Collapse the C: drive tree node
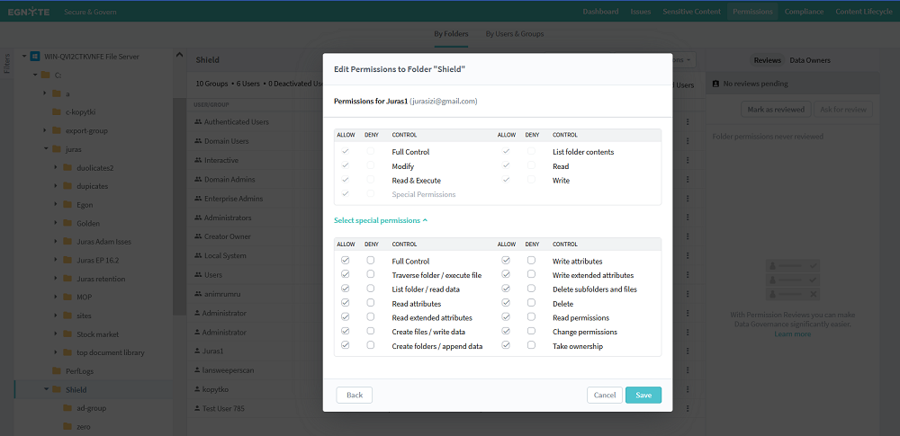 coord(35,75)
